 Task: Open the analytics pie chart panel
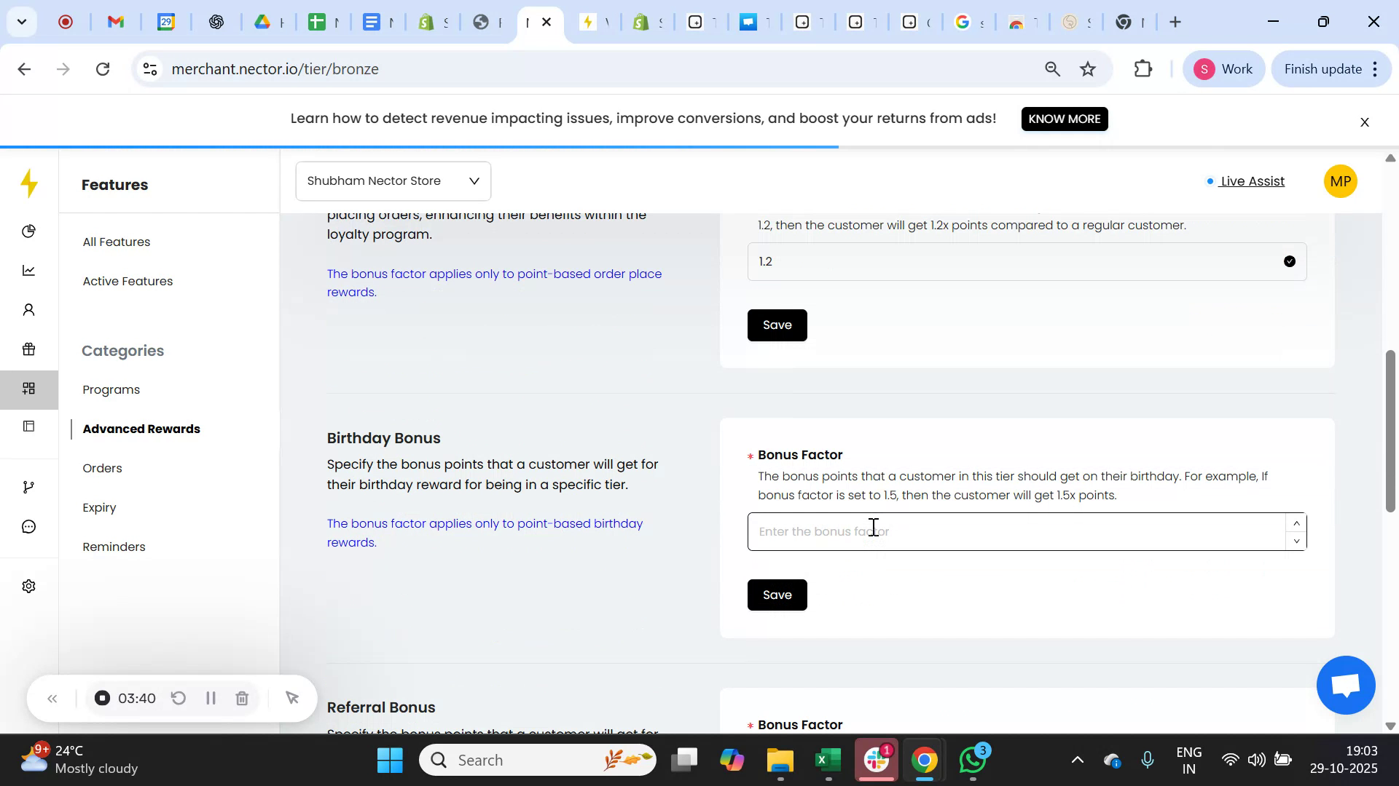click(29, 231)
